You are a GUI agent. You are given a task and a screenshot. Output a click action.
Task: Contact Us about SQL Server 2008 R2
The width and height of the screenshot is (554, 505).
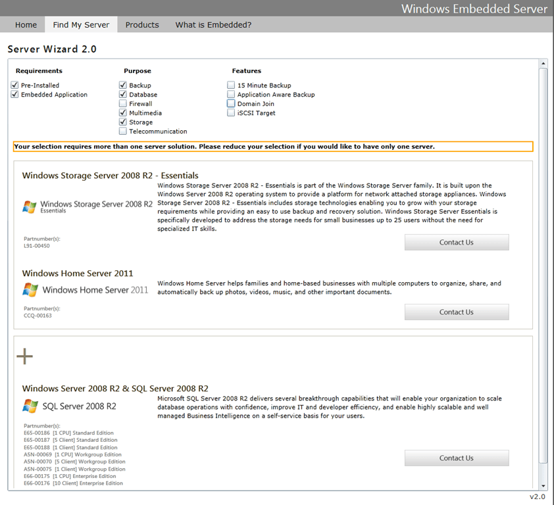coord(457,458)
